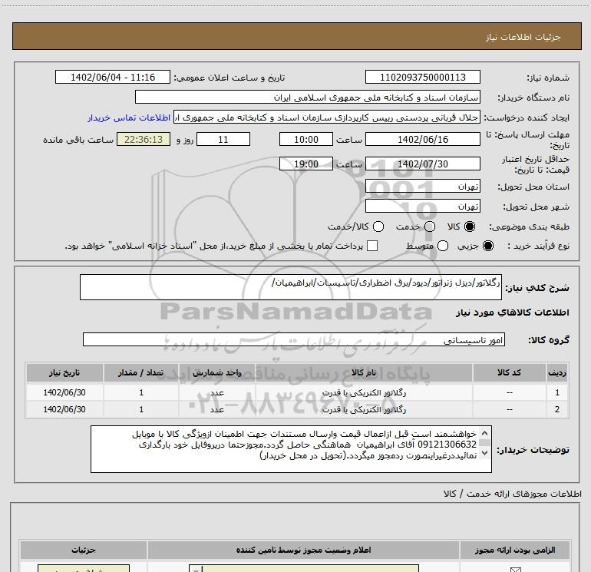Click the countdown timer 22:36:13
Image resolution: width=591 pixels, height=572 pixels.
click(144, 139)
